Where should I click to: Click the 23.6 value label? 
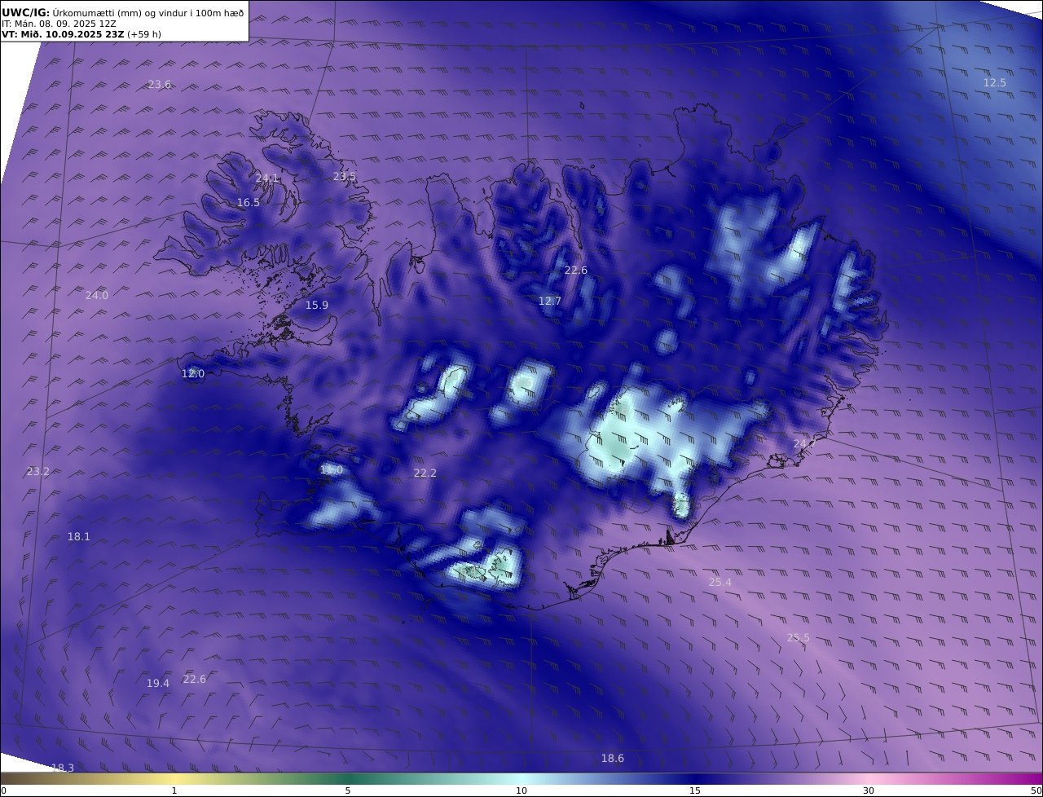click(x=160, y=85)
